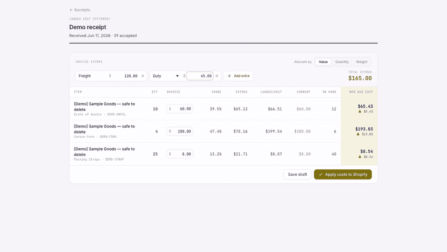Click the $60.00 current cost value
Viewport: 447px width, 252px height.
[303, 109]
